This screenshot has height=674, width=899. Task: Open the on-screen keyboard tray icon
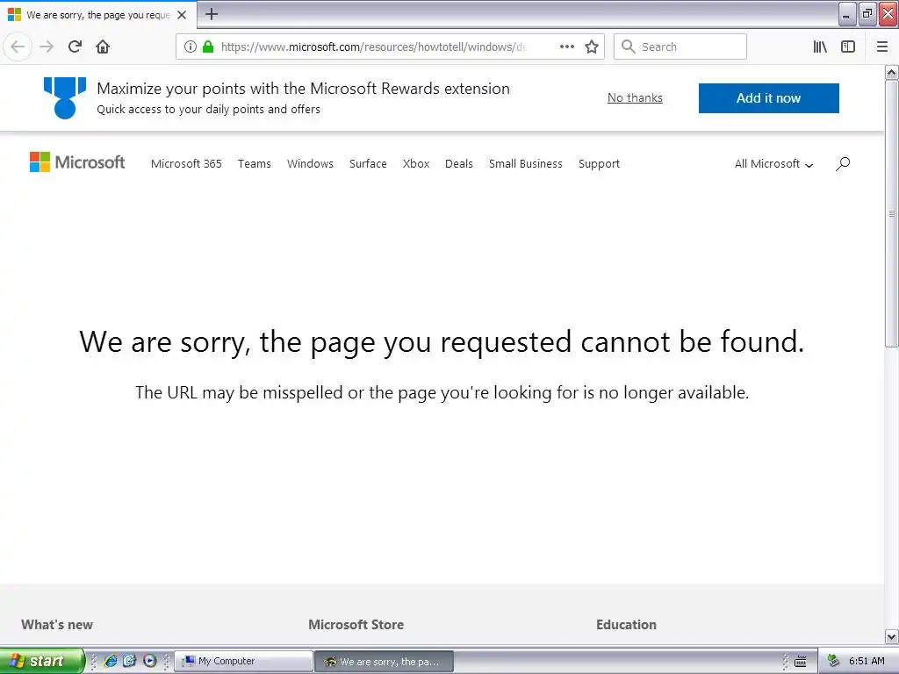[801, 662]
